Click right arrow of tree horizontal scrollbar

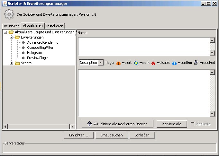tap(72, 126)
